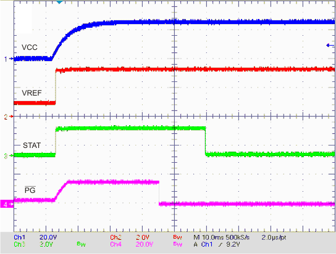The width and height of the screenshot is (336, 254).
Task: Click the trigger source Ch1 readout
Action: (207, 244)
